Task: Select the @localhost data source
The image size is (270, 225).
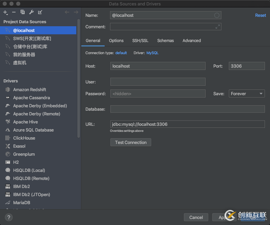Action: click(38, 30)
